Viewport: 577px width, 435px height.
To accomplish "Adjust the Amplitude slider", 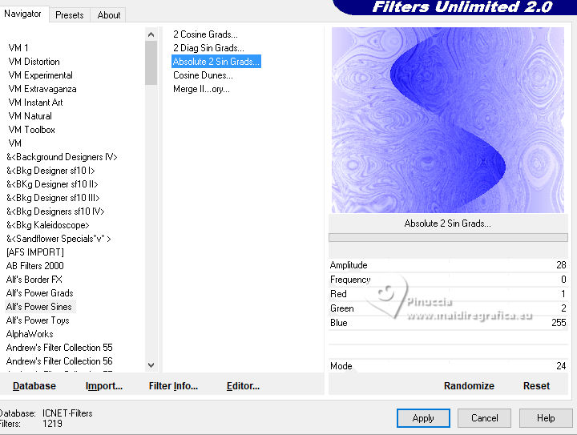I will click(x=448, y=265).
